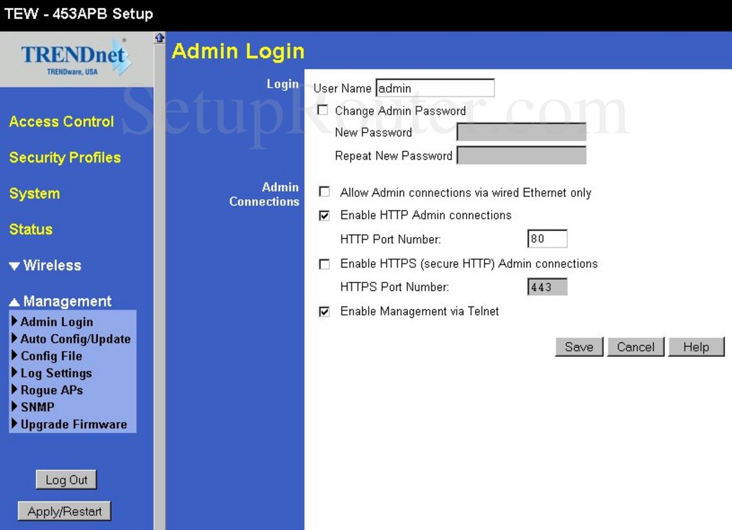Click the up arrow icon at page top
The width and height of the screenshot is (732, 530).
(158, 38)
